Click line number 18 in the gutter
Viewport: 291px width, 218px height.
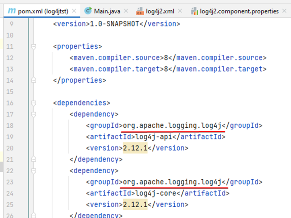point(10,126)
